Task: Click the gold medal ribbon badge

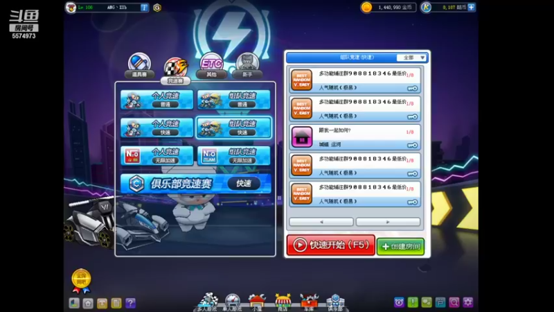Action: pyautogui.click(x=81, y=281)
